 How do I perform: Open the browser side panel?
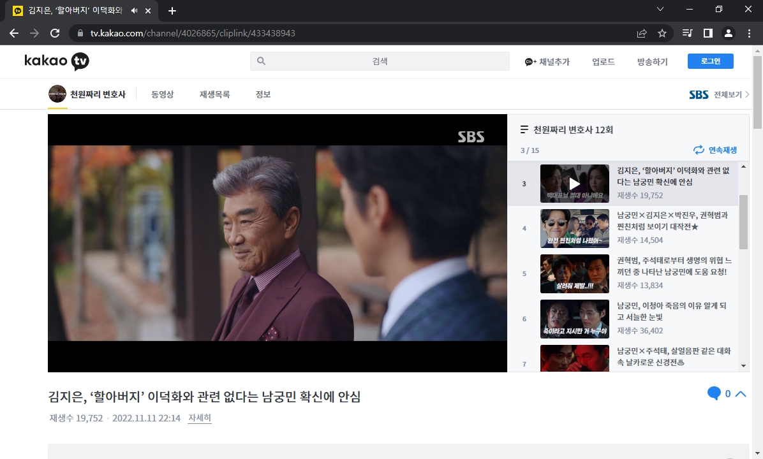(x=708, y=33)
